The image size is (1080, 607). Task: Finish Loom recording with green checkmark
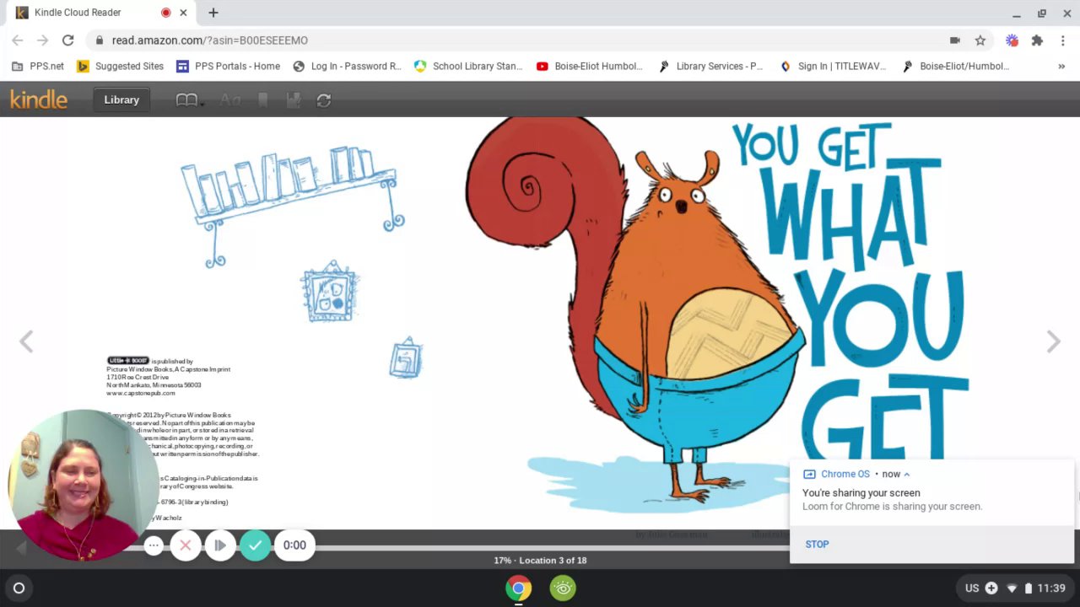[255, 545]
